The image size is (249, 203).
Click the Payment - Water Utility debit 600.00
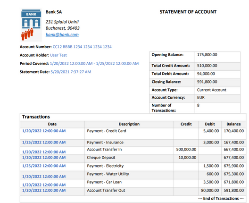213,174
